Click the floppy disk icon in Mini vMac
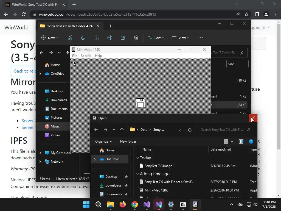281x211 pixels. click(140, 103)
